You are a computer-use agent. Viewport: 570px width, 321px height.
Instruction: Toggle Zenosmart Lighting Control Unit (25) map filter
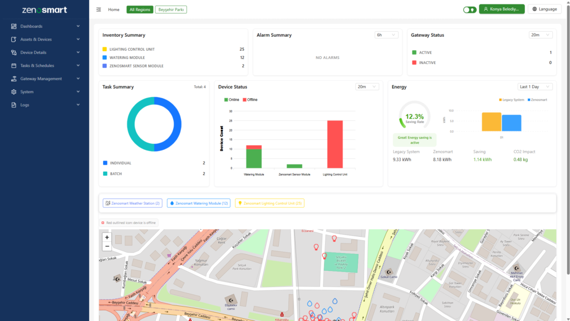coord(269,203)
